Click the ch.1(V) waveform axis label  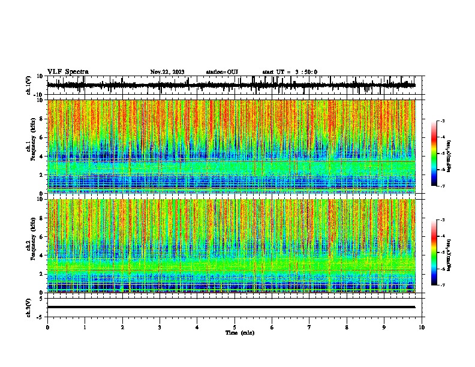29,85
